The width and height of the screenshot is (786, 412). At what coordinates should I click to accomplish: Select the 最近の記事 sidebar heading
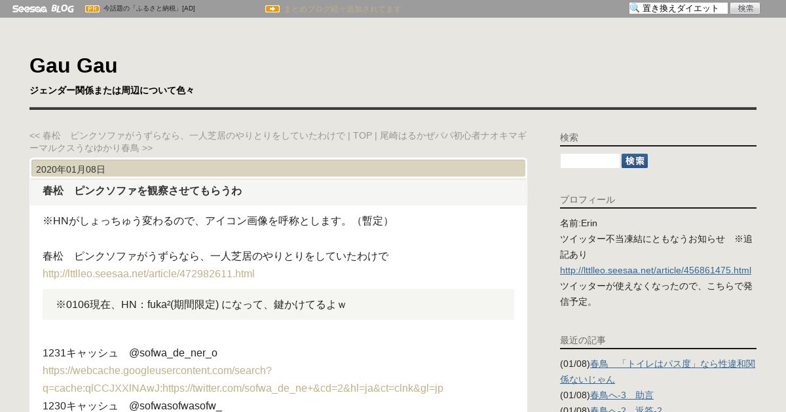tap(583, 340)
